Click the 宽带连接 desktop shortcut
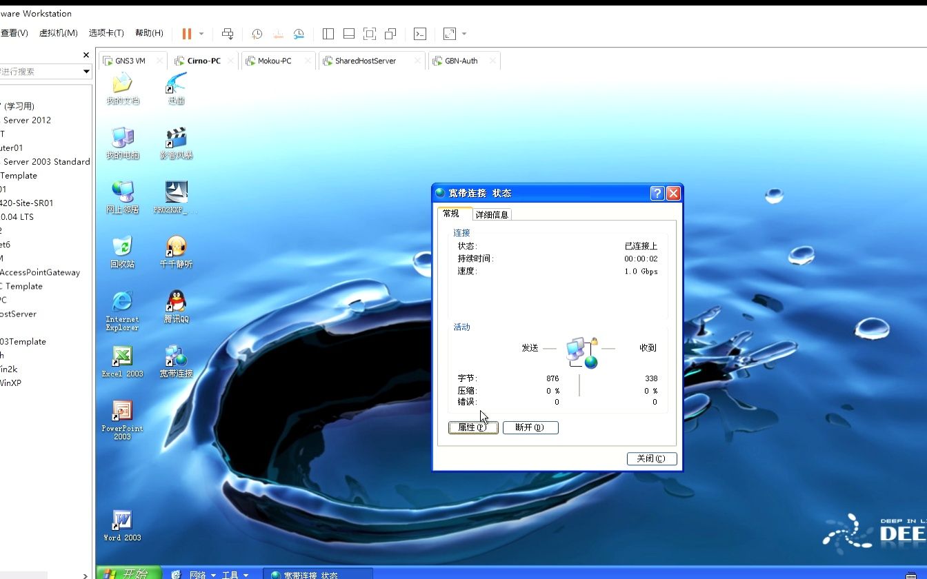Image resolution: width=927 pixels, height=579 pixels. pos(176,361)
